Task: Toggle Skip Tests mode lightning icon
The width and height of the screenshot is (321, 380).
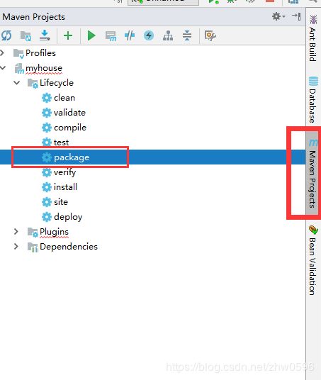Action: (x=149, y=35)
